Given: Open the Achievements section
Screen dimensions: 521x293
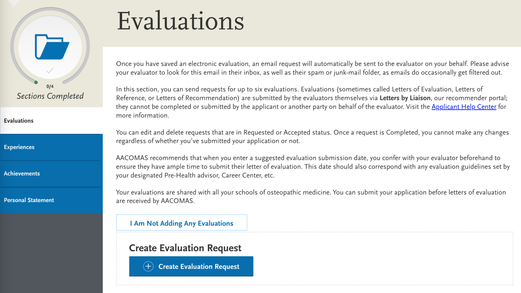Looking at the screenshot, I should [22, 173].
